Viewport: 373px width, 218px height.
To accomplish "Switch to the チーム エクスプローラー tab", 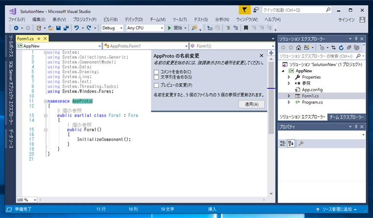I will click(x=346, y=117).
